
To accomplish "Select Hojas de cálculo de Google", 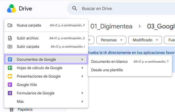I will (46, 68).
